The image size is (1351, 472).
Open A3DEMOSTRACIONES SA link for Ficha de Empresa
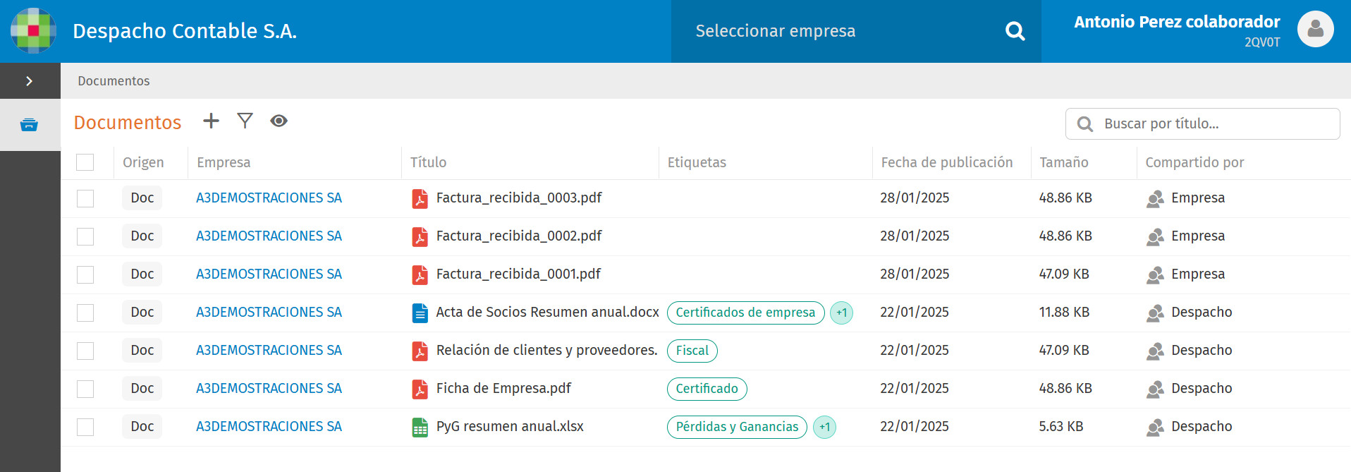269,389
